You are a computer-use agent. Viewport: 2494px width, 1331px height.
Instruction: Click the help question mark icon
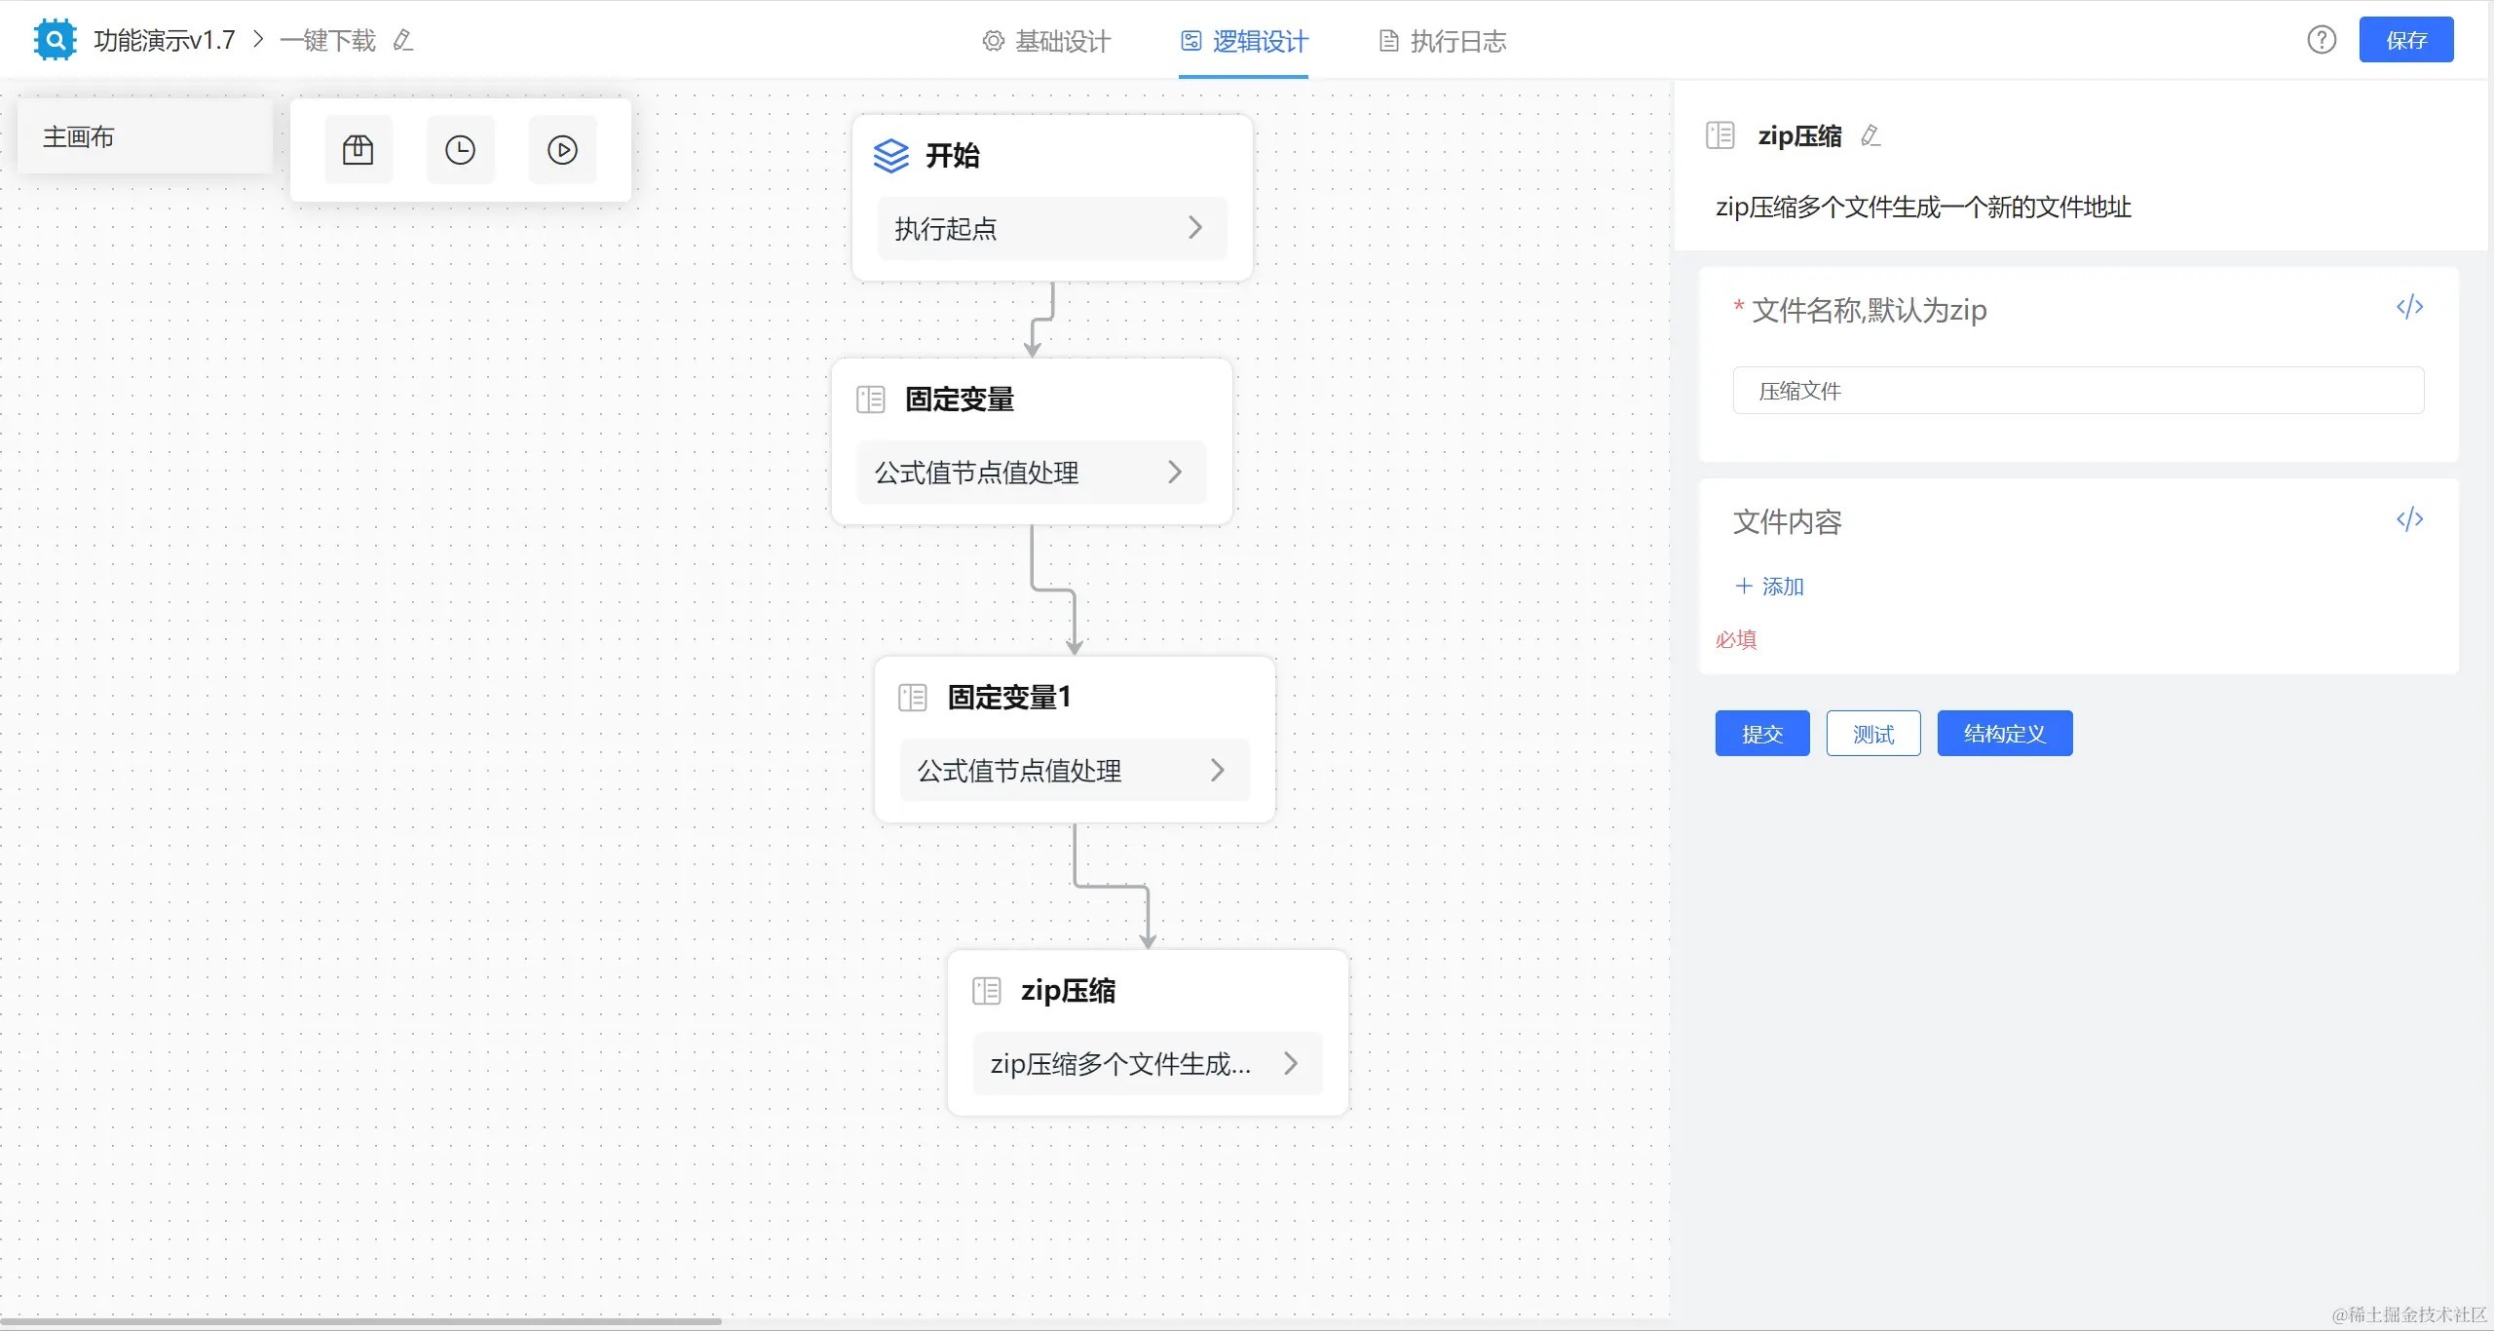point(2321,40)
